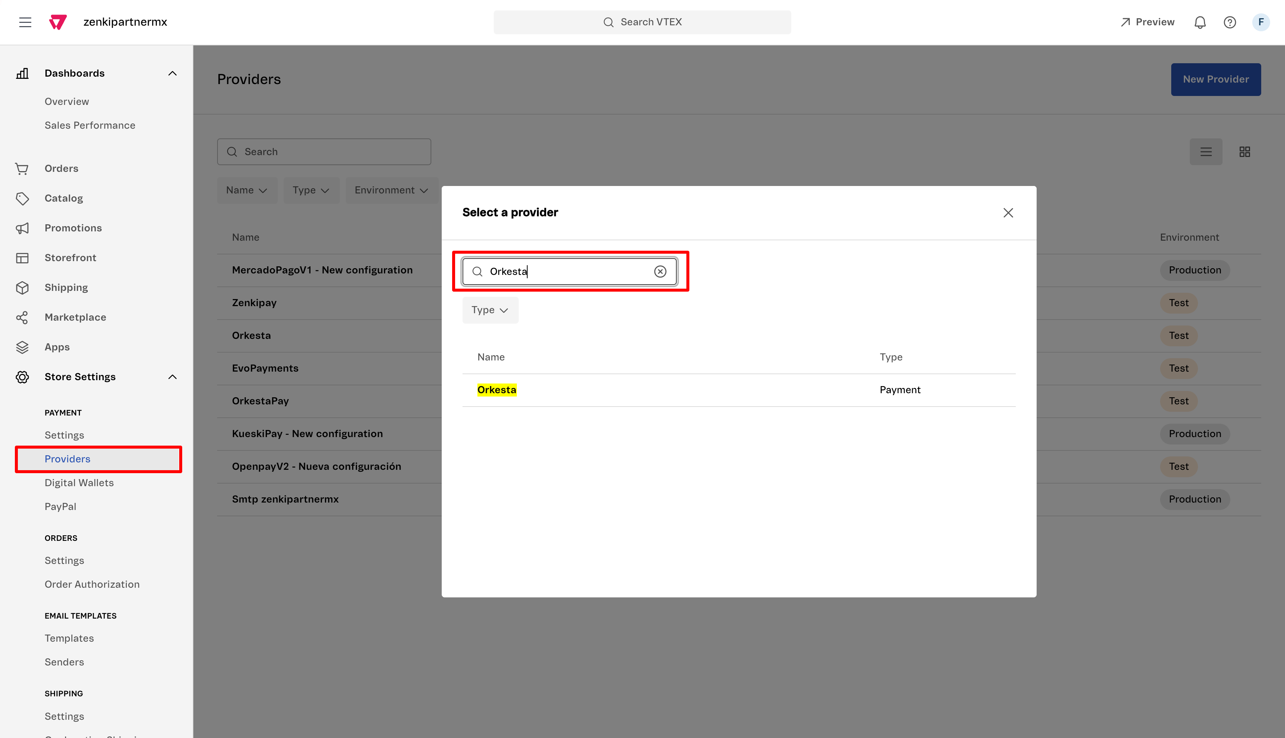Open the Name filter dropdown
The width and height of the screenshot is (1285, 738).
[x=247, y=190]
